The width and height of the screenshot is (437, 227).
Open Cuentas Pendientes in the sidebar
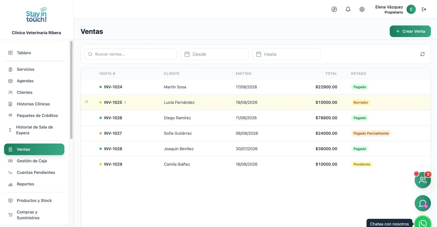pos(34,173)
